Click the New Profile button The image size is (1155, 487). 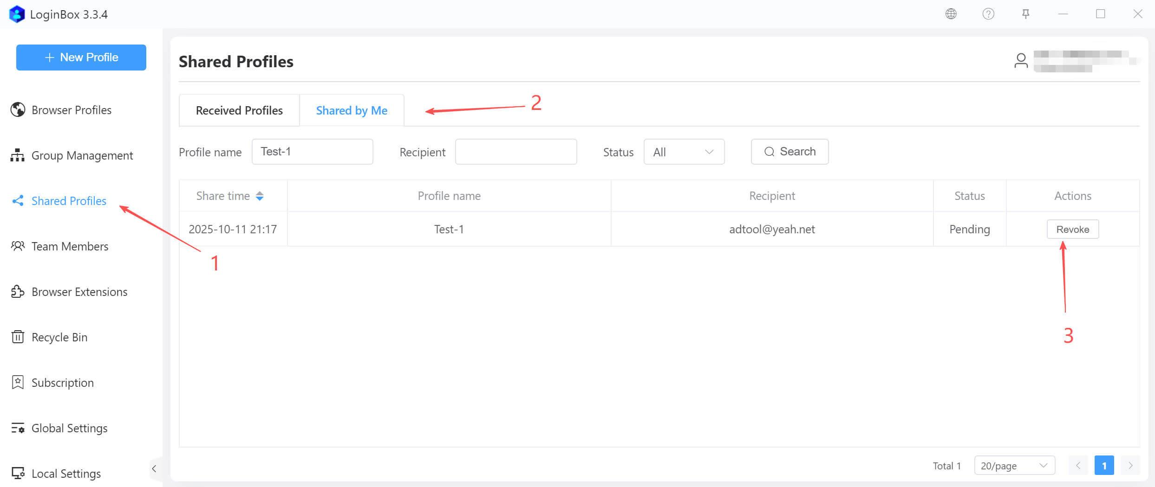click(81, 58)
